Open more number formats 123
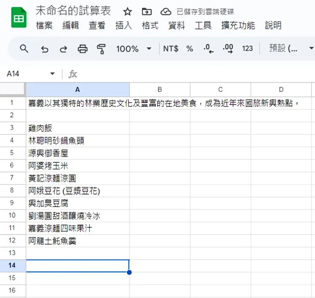The height and width of the screenshot is (298, 315). pos(247,49)
